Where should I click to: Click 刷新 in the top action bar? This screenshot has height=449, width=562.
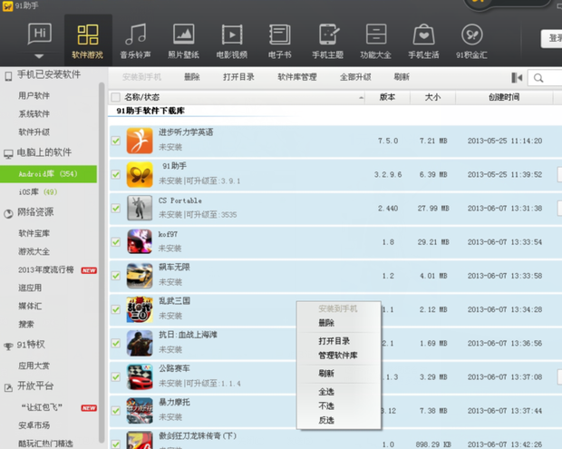[402, 77]
